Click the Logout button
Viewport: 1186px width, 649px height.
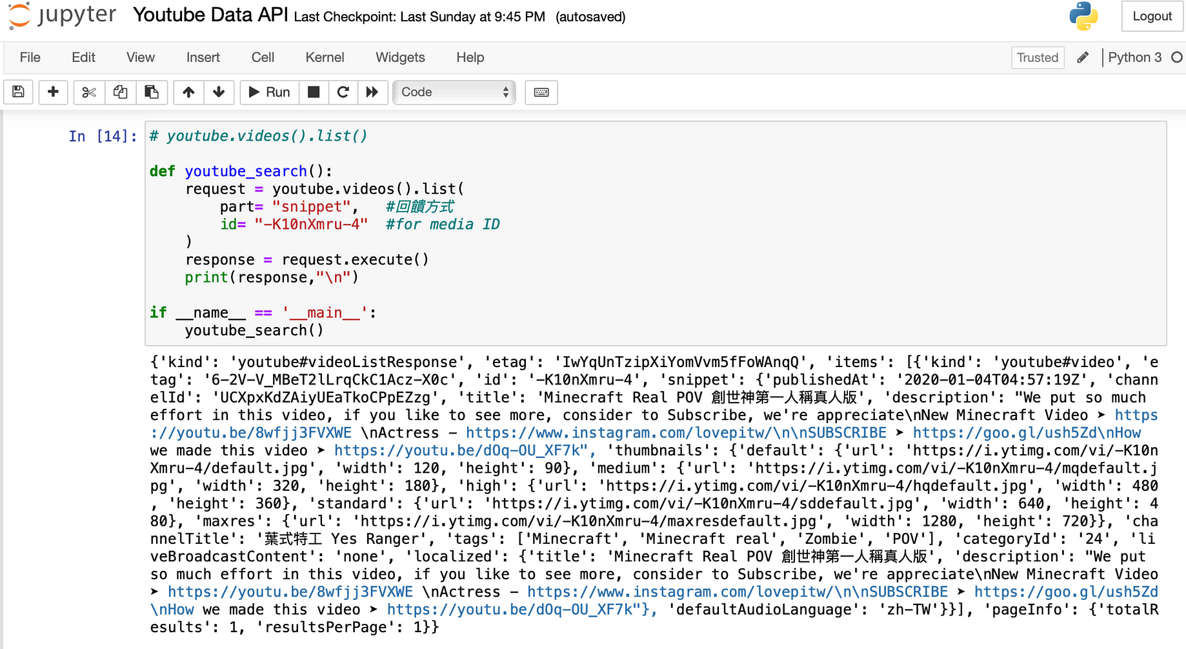coord(1152,16)
